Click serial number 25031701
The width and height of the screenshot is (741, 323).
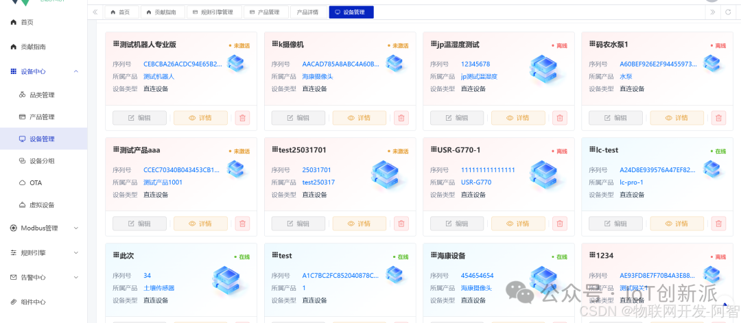[316, 170]
